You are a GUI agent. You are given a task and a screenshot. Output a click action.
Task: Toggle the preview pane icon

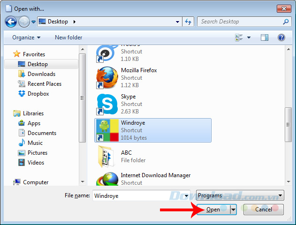coord(265,37)
